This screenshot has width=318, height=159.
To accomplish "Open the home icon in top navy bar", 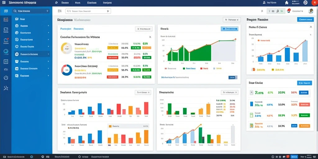I will point(287,2).
